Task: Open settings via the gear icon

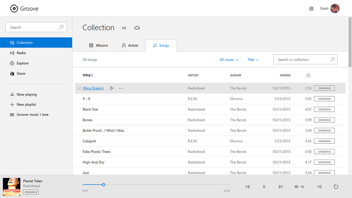Action: [x=311, y=8]
